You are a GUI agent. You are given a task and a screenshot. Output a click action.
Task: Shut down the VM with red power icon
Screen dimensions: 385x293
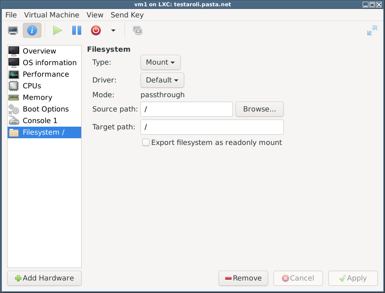click(96, 30)
